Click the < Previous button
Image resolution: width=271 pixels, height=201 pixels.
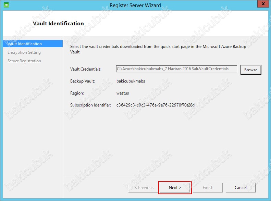point(144,188)
